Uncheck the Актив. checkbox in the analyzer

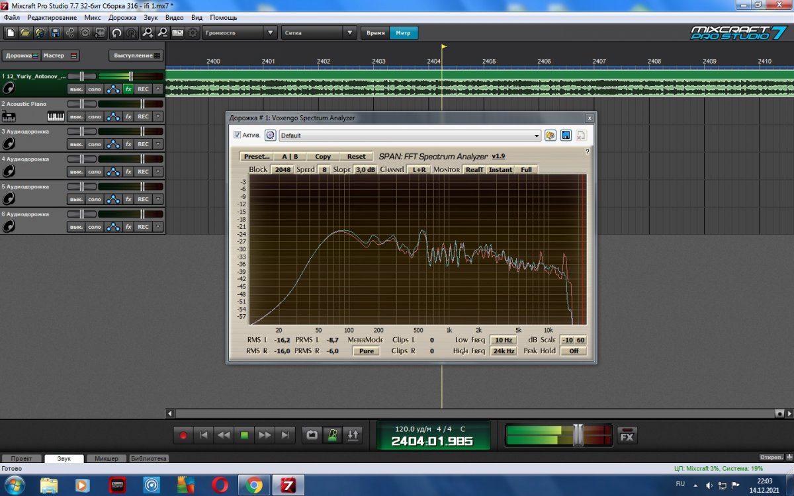pos(238,135)
